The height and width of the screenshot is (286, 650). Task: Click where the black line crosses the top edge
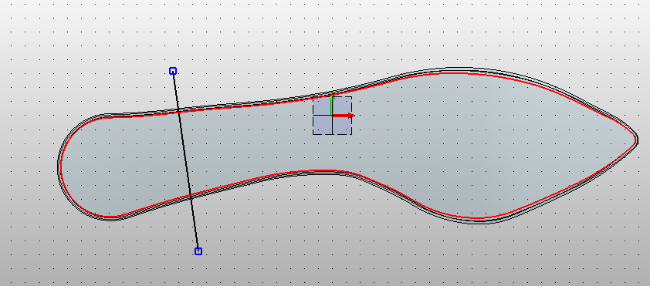[x=178, y=110]
